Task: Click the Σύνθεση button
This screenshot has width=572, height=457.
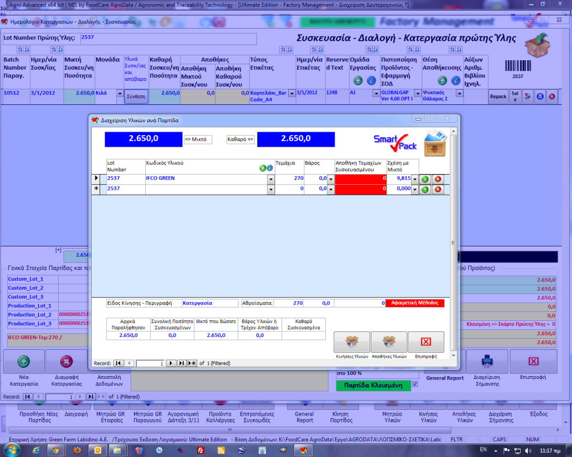Action: [136, 97]
